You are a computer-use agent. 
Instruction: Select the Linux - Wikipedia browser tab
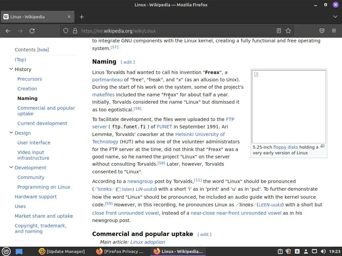[37, 17]
